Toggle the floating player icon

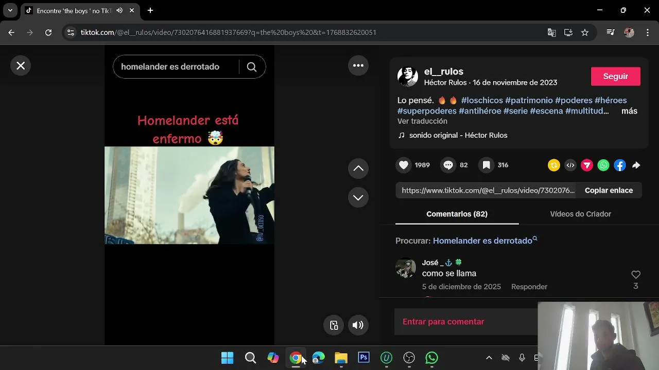[334, 325]
